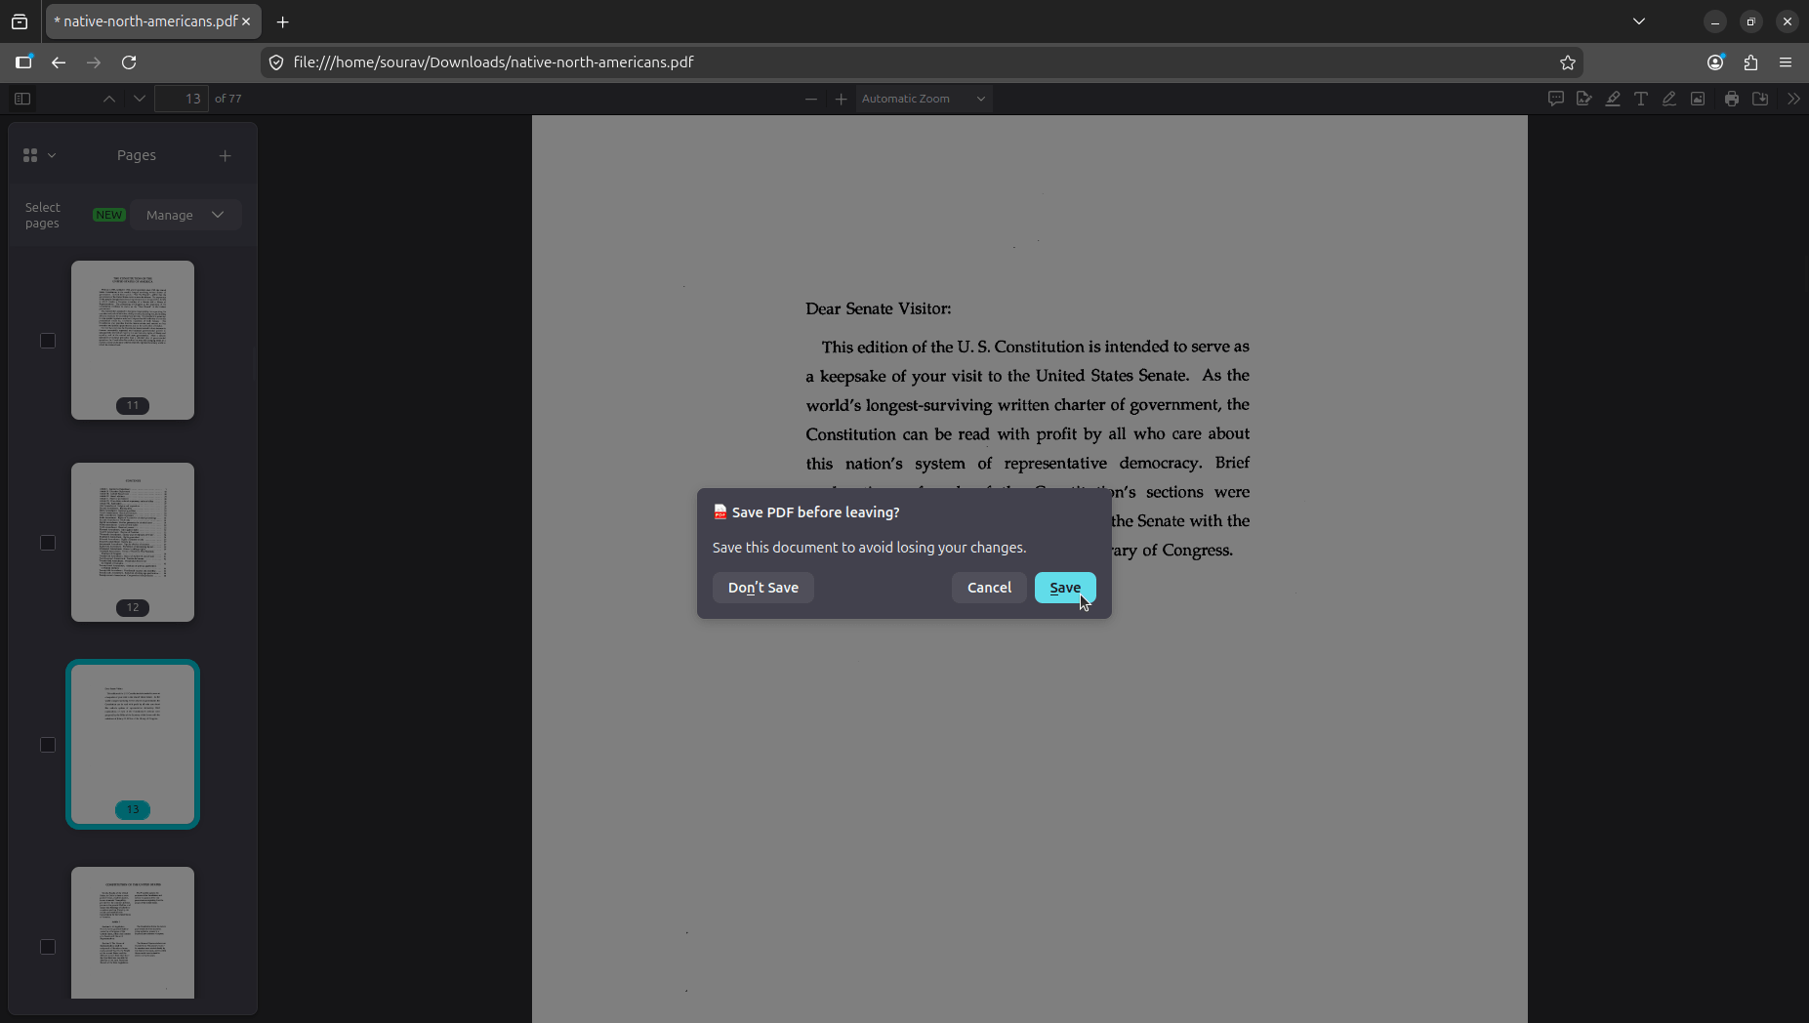Screen dimensions: 1809x1023
Task: Print the PDF document
Action: pyautogui.click(x=1732, y=99)
